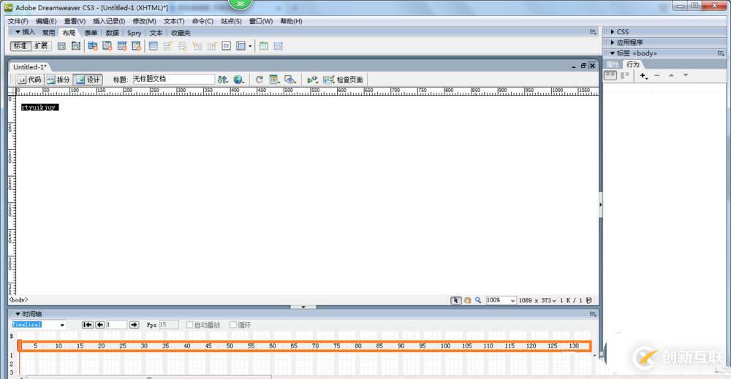Switch to the Spry insert tab
Image resolution: width=731 pixels, height=379 pixels.
(x=134, y=33)
